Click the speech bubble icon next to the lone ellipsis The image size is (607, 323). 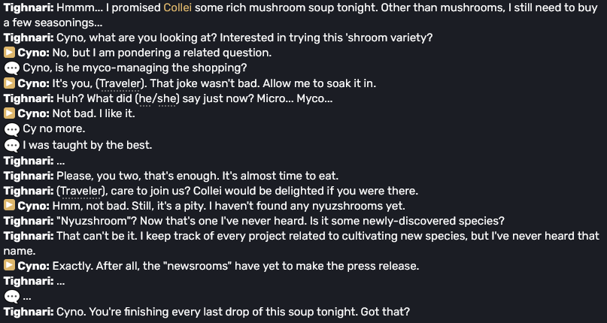point(11,297)
